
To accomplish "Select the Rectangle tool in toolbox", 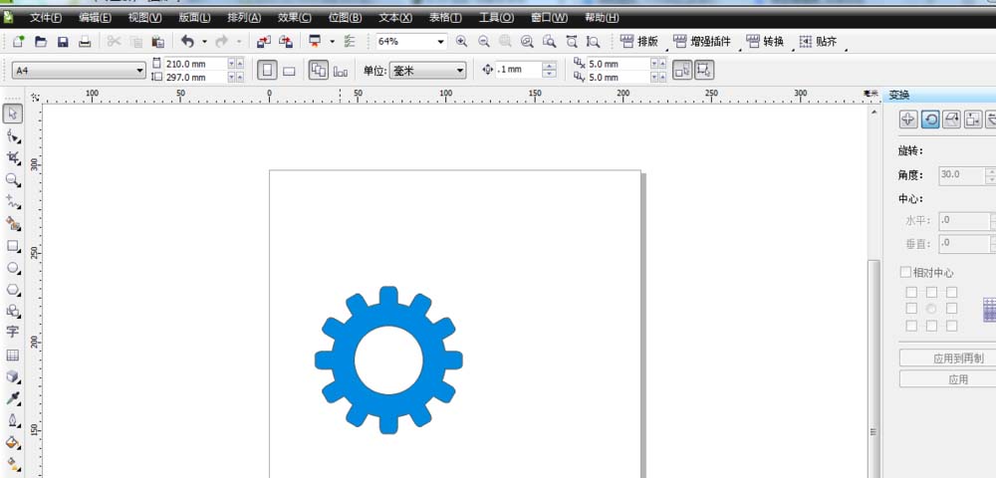I will point(13,246).
